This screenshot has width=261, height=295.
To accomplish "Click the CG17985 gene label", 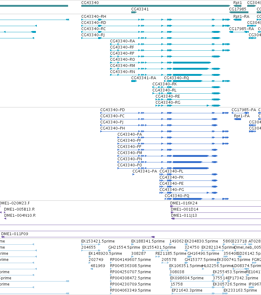I will point(238,9).
